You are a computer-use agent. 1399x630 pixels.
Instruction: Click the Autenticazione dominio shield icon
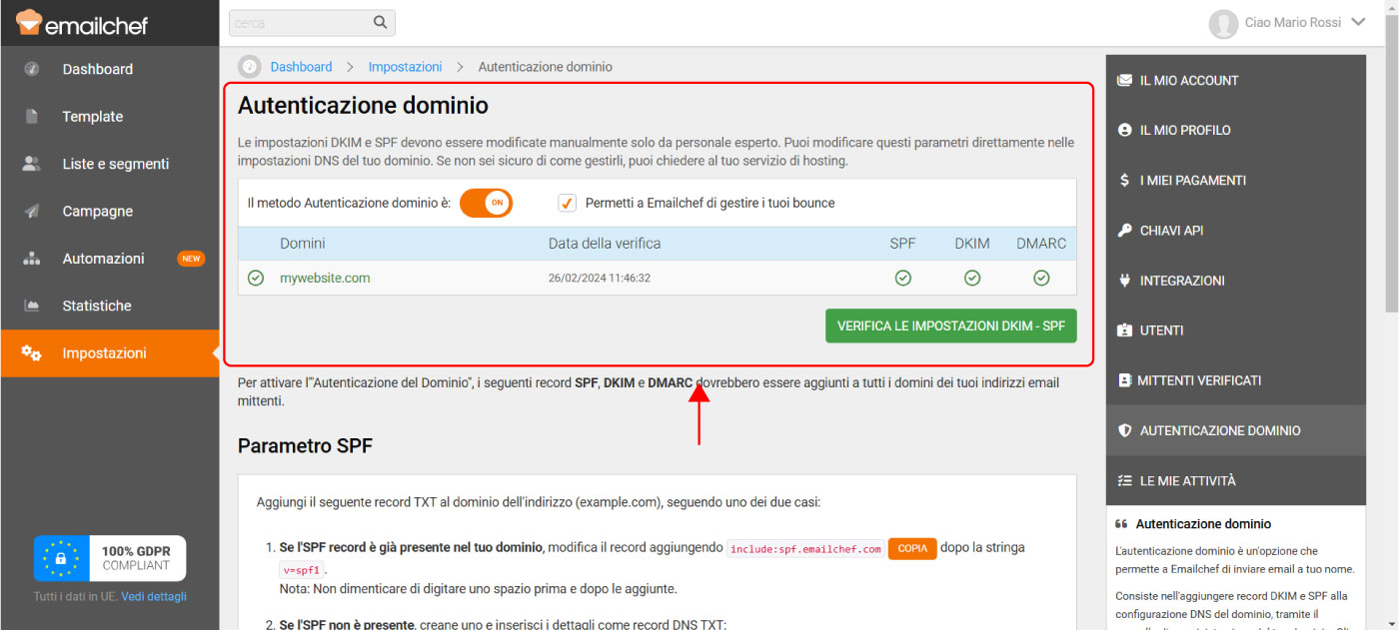pyautogui.click(x=1125, y=430)
